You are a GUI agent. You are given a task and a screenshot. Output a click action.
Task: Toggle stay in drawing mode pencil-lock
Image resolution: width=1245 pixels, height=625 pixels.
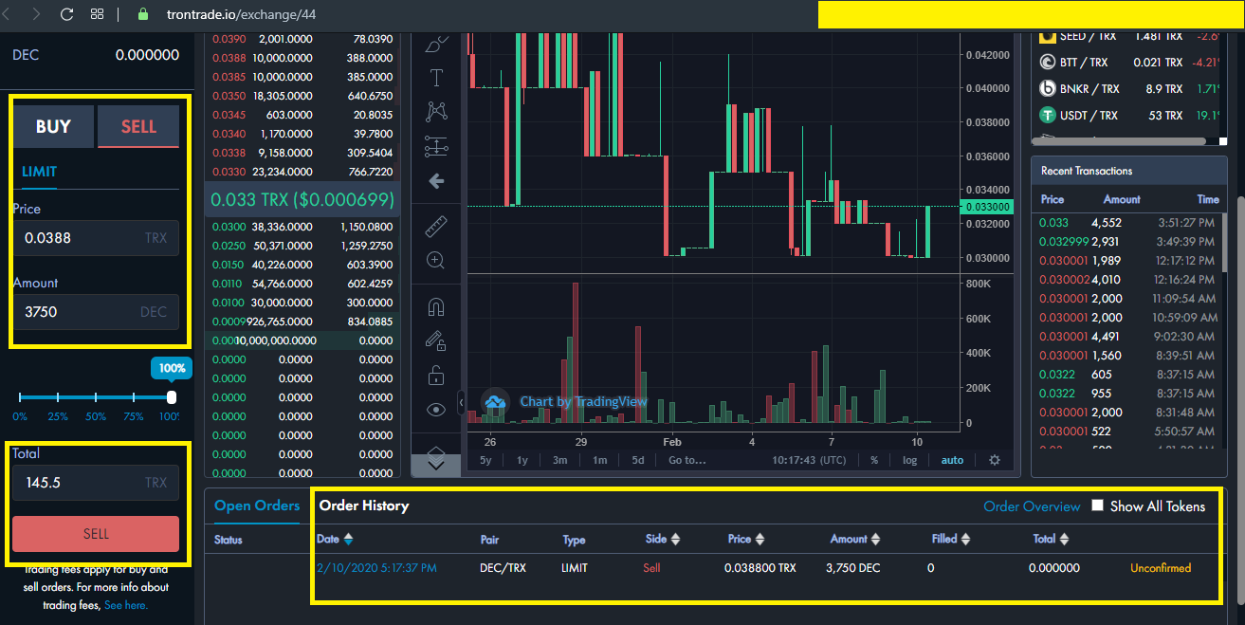(x=436, y=340)
